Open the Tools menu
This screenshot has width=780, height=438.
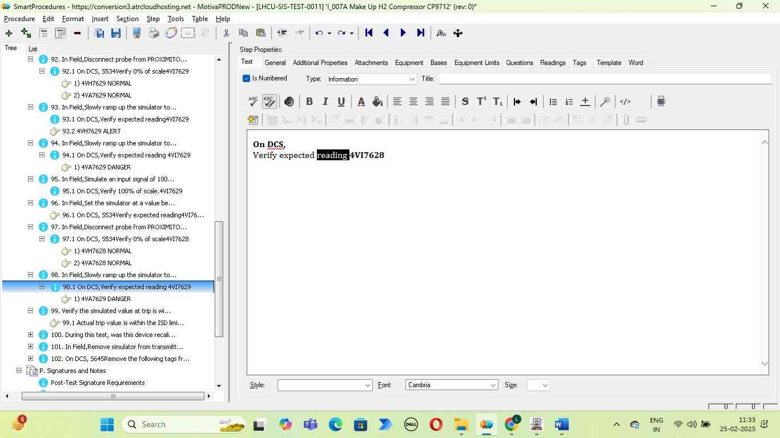point(175,19)
